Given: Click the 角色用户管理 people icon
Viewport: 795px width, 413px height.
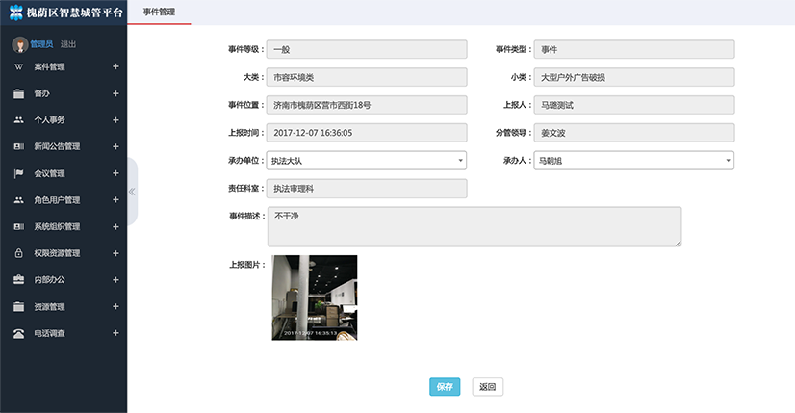Looking at the screenshot, I should (18, 200).
